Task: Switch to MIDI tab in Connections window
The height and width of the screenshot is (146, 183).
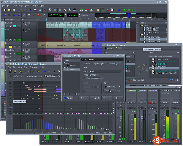Action: click(x=119, y=48)
